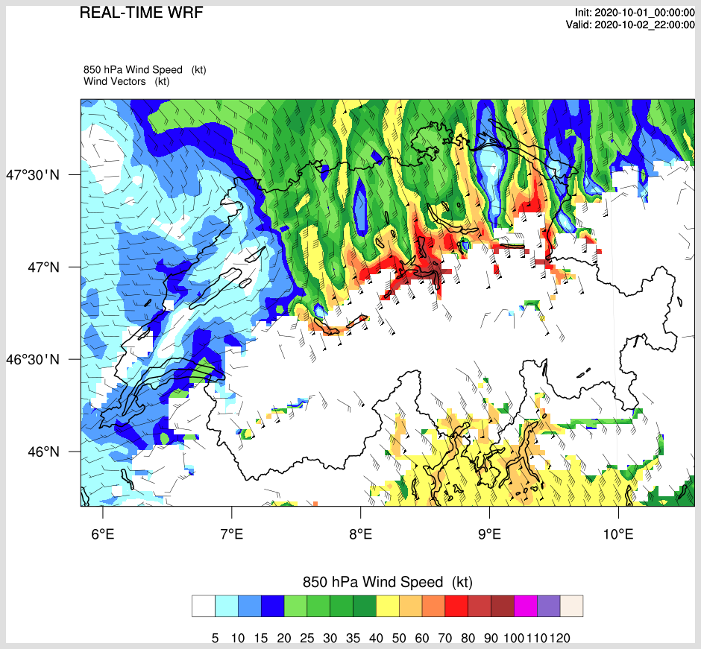Screen dimensions: 701x649
Task: Select the light green 20-25 kt legend swatch
Action: [x=295, y=606]
